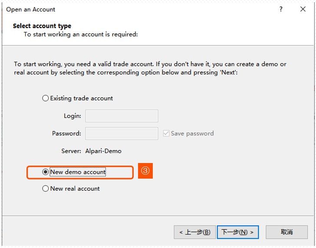
Task: Click the Alpari-Demo server name
Action: click(x=103, y=151)
